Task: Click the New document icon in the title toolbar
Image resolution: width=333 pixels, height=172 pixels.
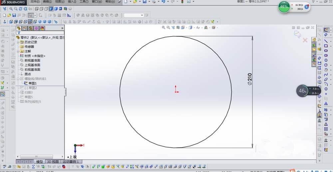Action: (126, 2)
